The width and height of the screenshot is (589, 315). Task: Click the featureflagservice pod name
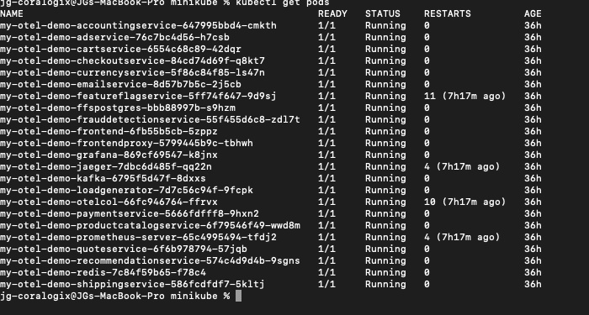(x=138, y=96)
